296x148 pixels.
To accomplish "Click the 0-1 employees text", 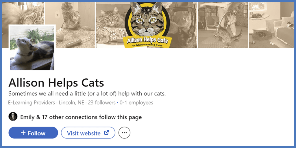I will point(136,103).
